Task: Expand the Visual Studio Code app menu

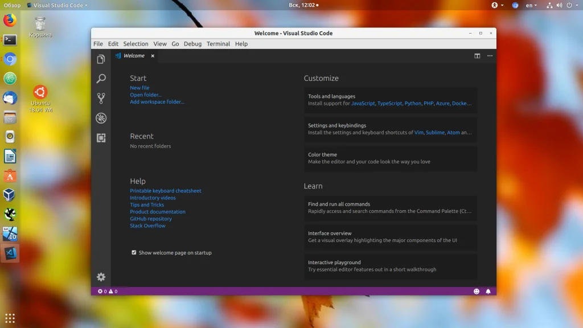Action: 57,5
